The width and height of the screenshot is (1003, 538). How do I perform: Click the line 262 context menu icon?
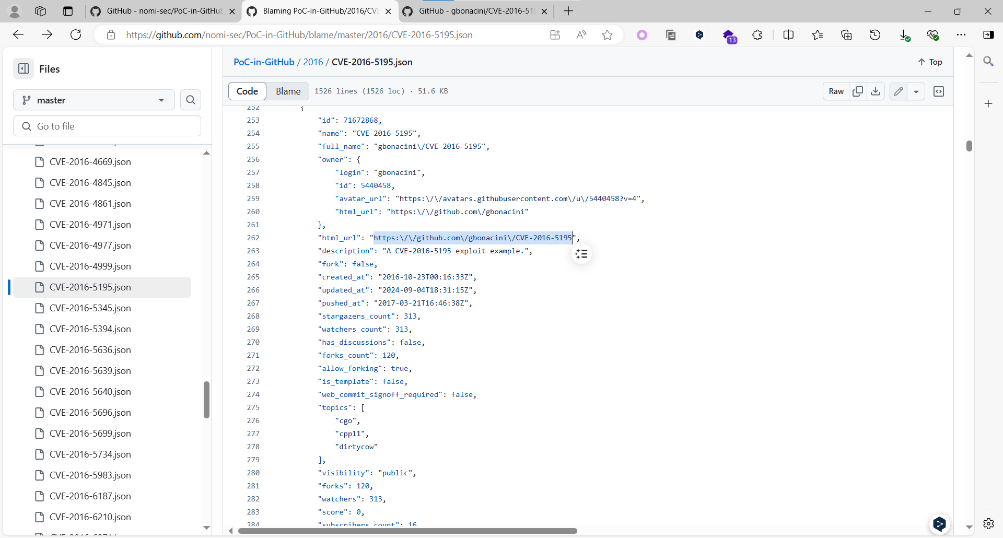coord(581,254)
